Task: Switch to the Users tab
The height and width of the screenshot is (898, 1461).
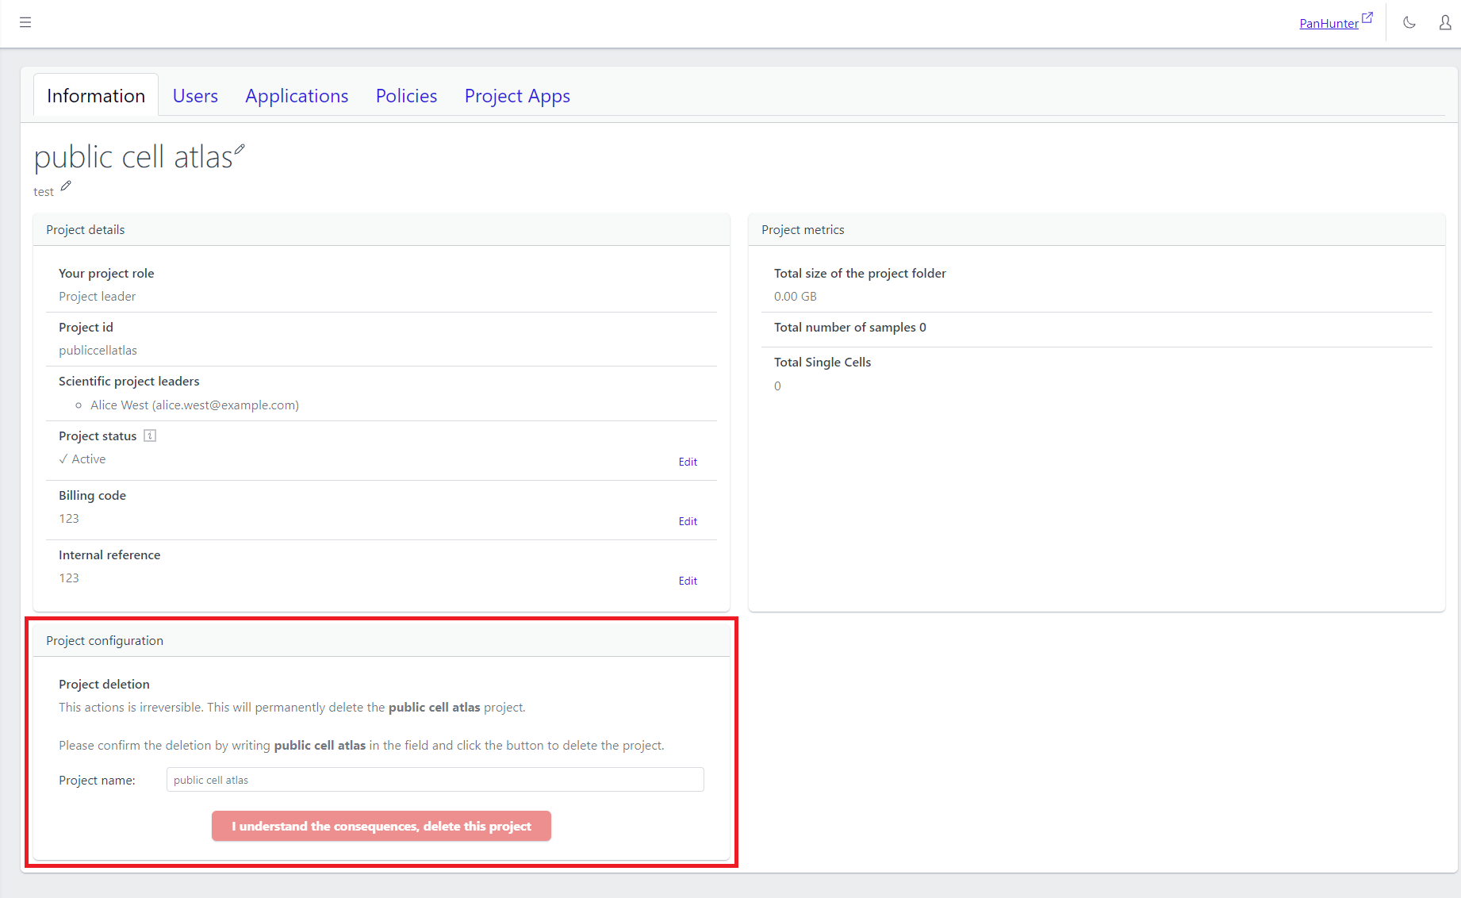Action: (195, 96)
